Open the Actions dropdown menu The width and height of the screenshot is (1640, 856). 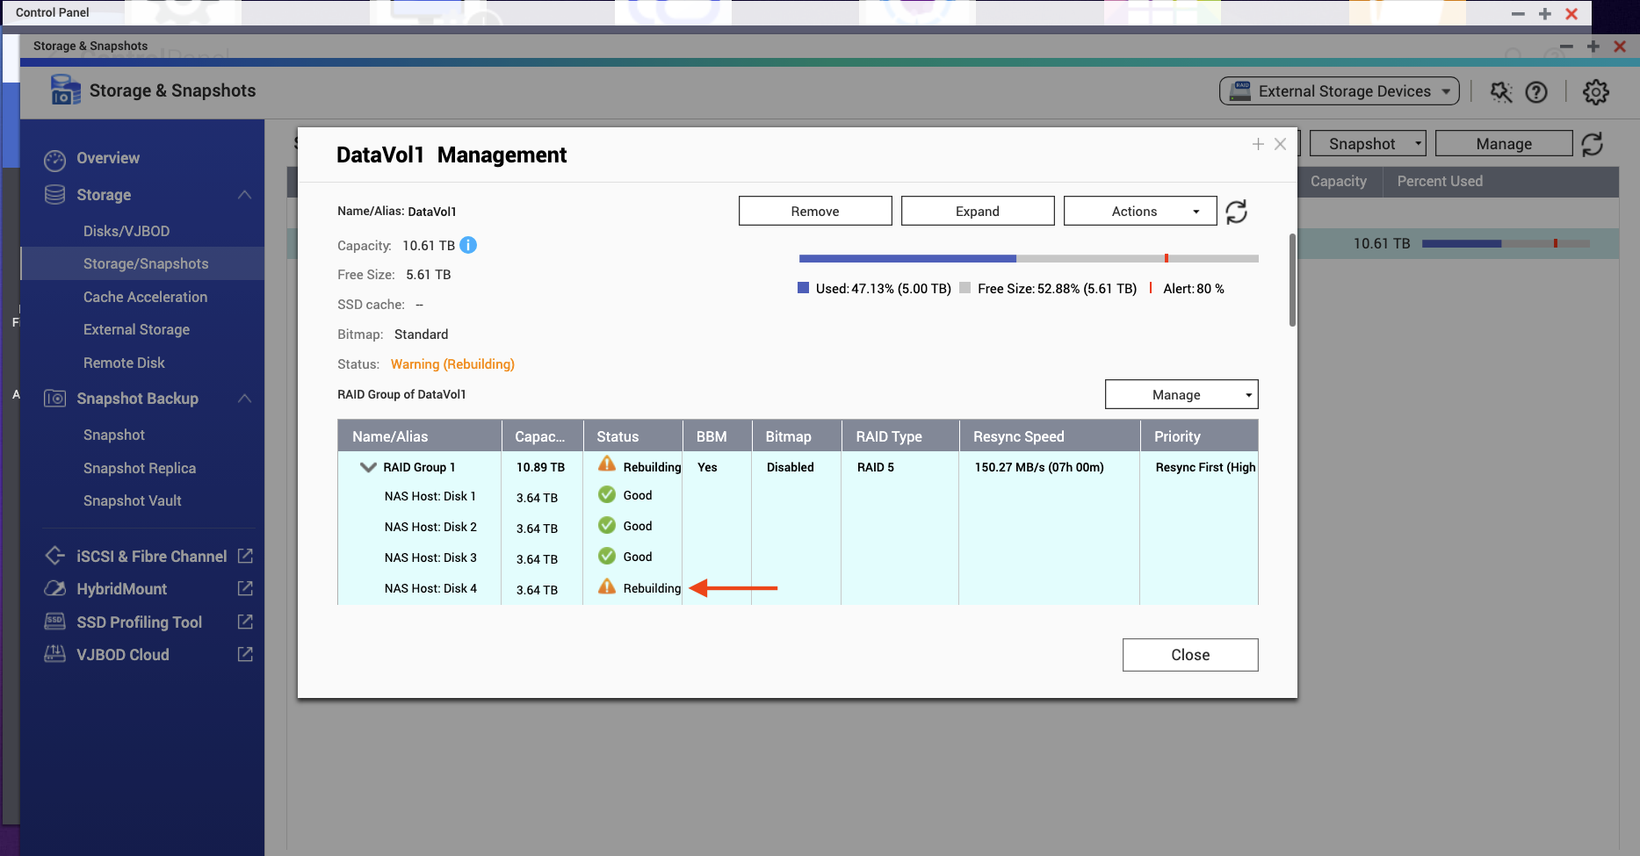pos(1139,212)
